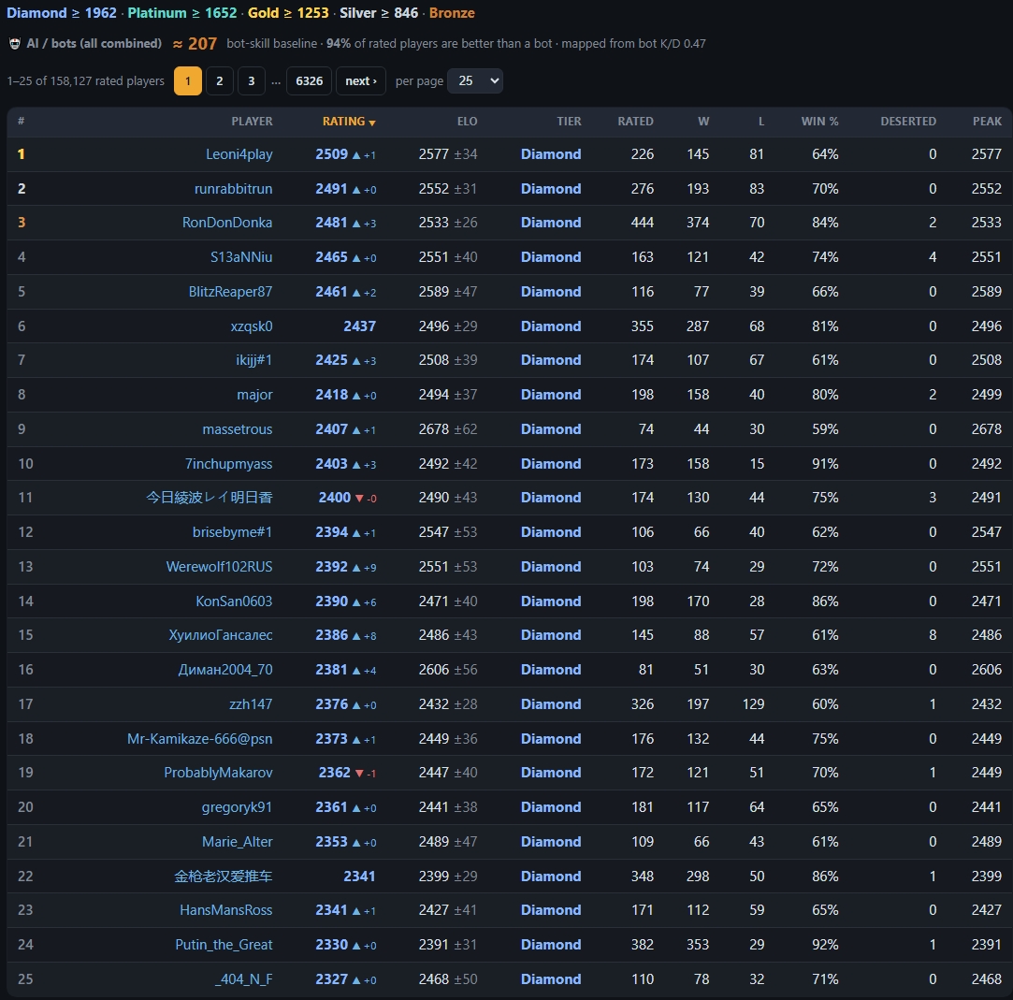Sort by the WIN % column header
Screen dimensions: 1013x1000
pyautogui.click(x=819, y=122)
